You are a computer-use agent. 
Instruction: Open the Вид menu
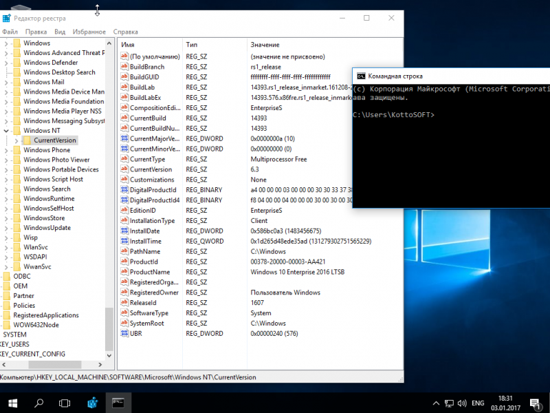coord(60,32)
